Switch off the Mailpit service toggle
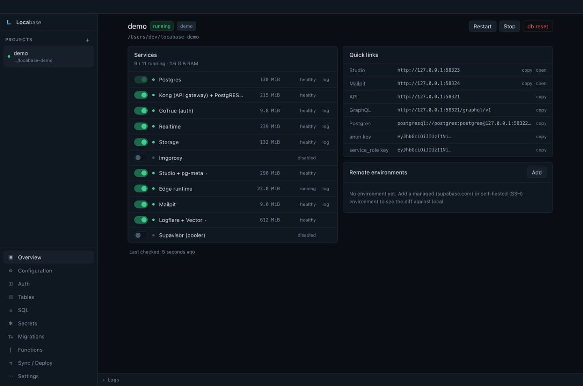The image size is (583, 386). (x=141, y=204)
